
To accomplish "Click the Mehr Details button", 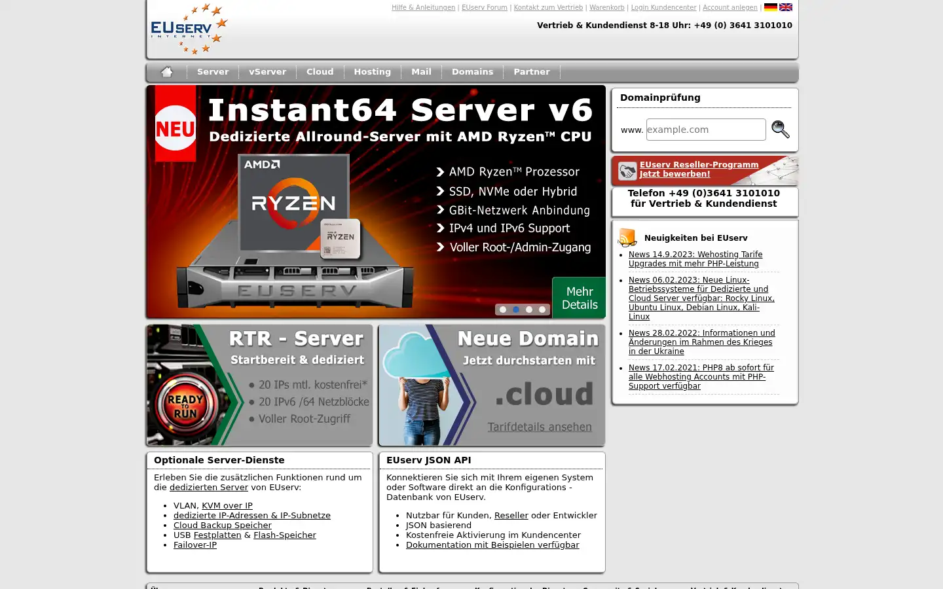I will click(x=579, y=298).
